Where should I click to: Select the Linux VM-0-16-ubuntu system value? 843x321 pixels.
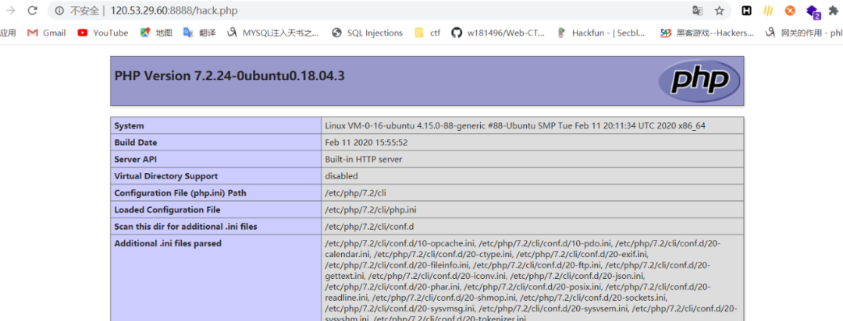pyautogui.click(x=515, y=125)
